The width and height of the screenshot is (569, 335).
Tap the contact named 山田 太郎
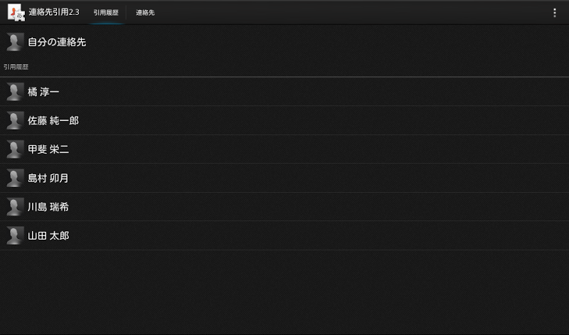(48, 235)
